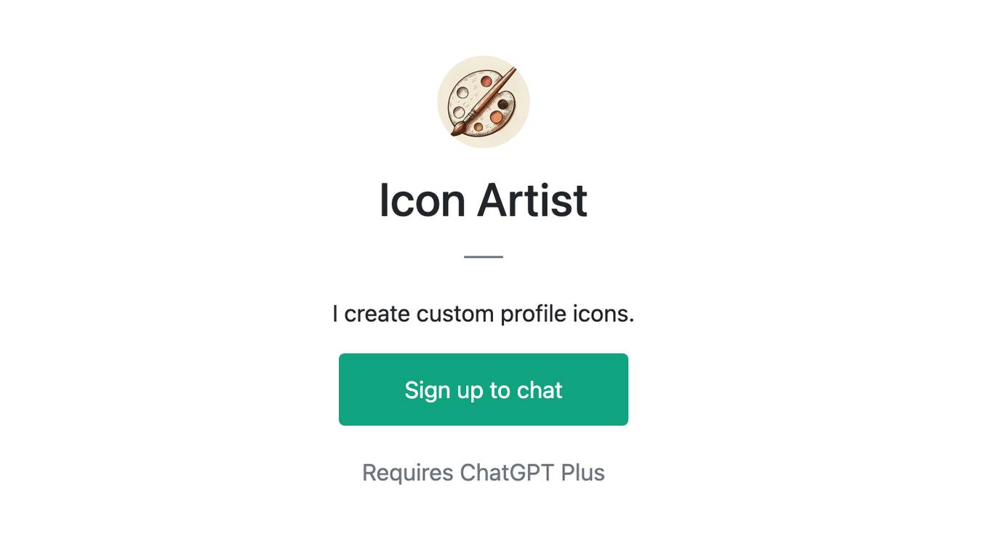Viewport: 989px width, 555px height.
Task: Click the short divider line below title
Action: 484,256
